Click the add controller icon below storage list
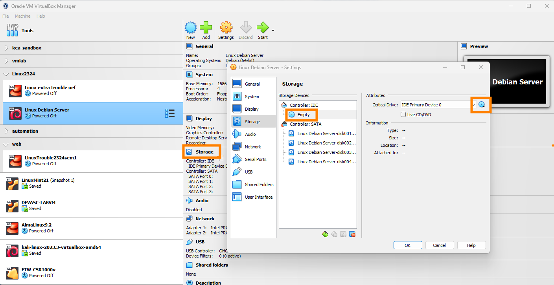 pyautogui.click(x=325, y=234)
